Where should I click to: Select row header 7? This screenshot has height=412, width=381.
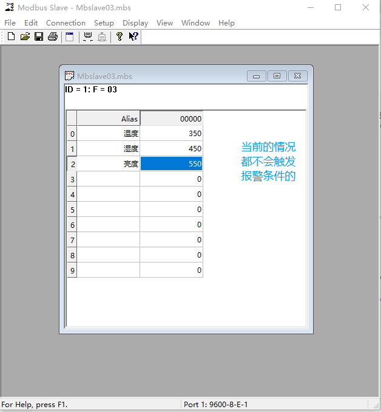coord(72,240)
